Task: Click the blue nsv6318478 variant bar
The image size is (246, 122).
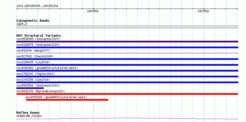Action: [x=127, y=47]
